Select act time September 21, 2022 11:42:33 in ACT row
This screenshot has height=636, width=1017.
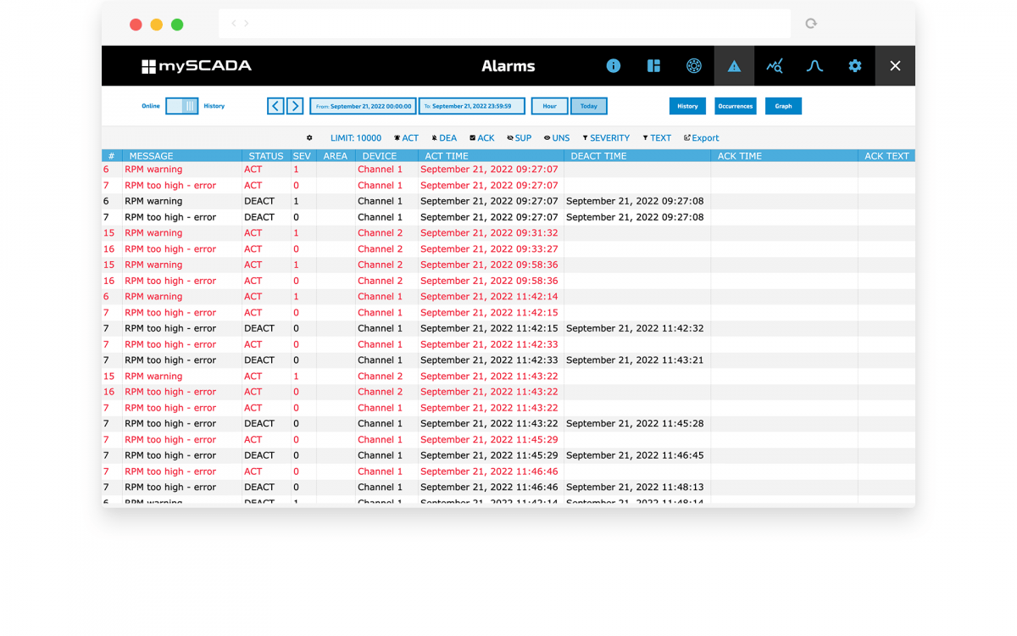pos(489,344)
